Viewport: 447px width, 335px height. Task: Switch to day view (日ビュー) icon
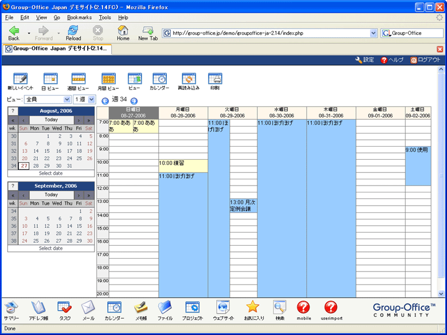tap(50, 79)
